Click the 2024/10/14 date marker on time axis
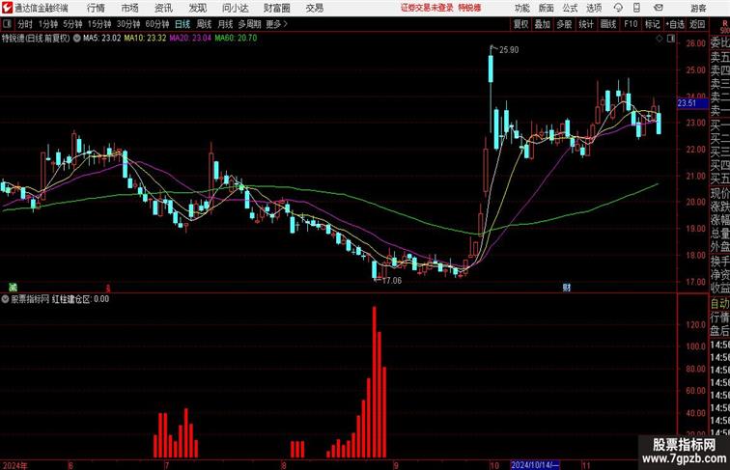Screen dimensions: 730x470 click(x=535, y=465)
